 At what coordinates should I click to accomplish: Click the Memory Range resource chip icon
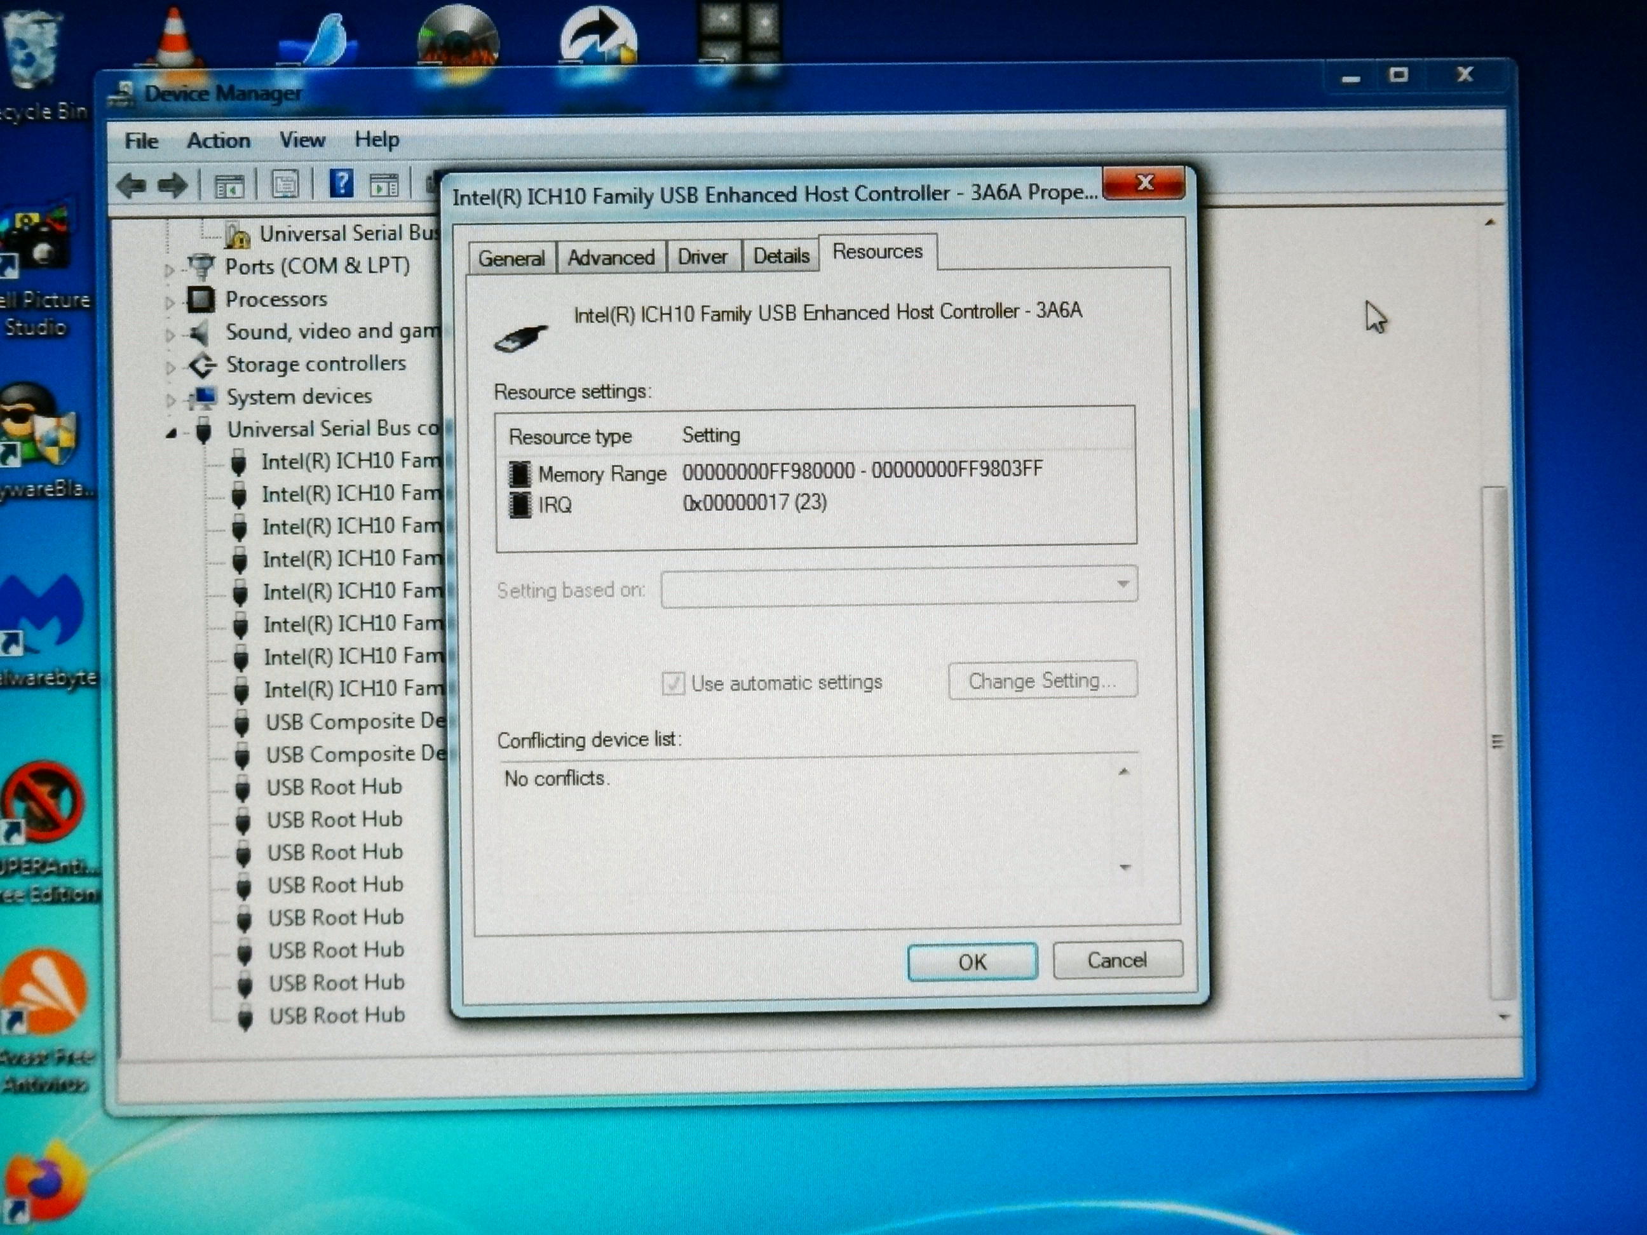(x=520, y=473)
